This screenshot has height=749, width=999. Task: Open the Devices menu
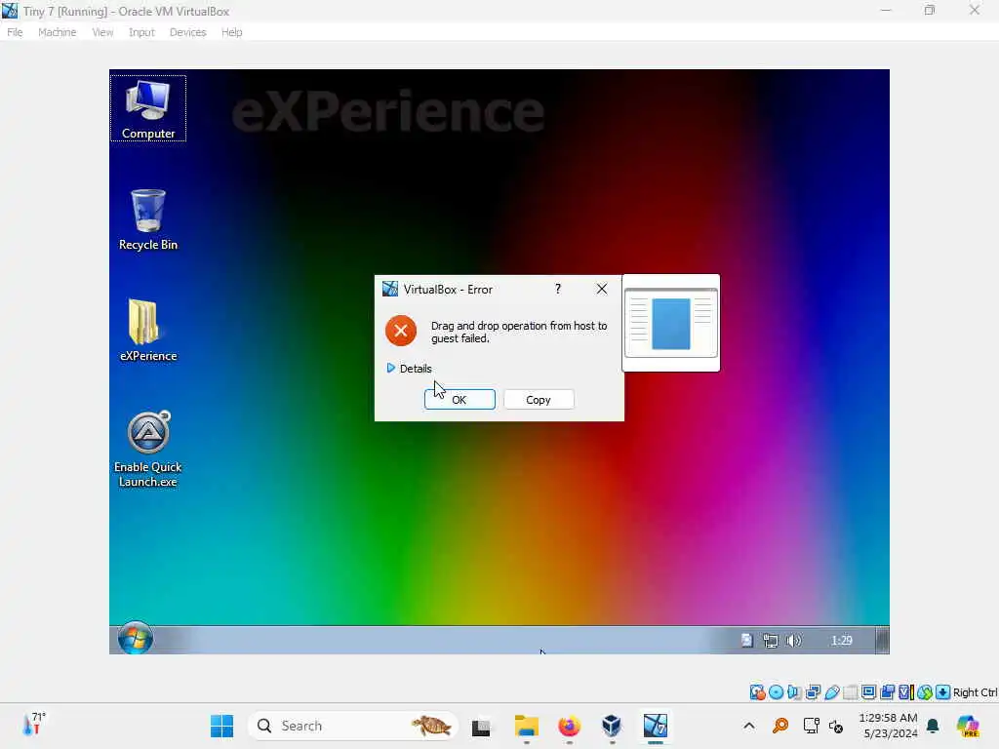187,32
